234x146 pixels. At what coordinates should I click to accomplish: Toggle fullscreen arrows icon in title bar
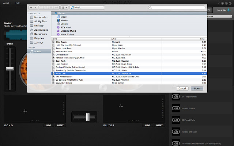pos(219,3)
